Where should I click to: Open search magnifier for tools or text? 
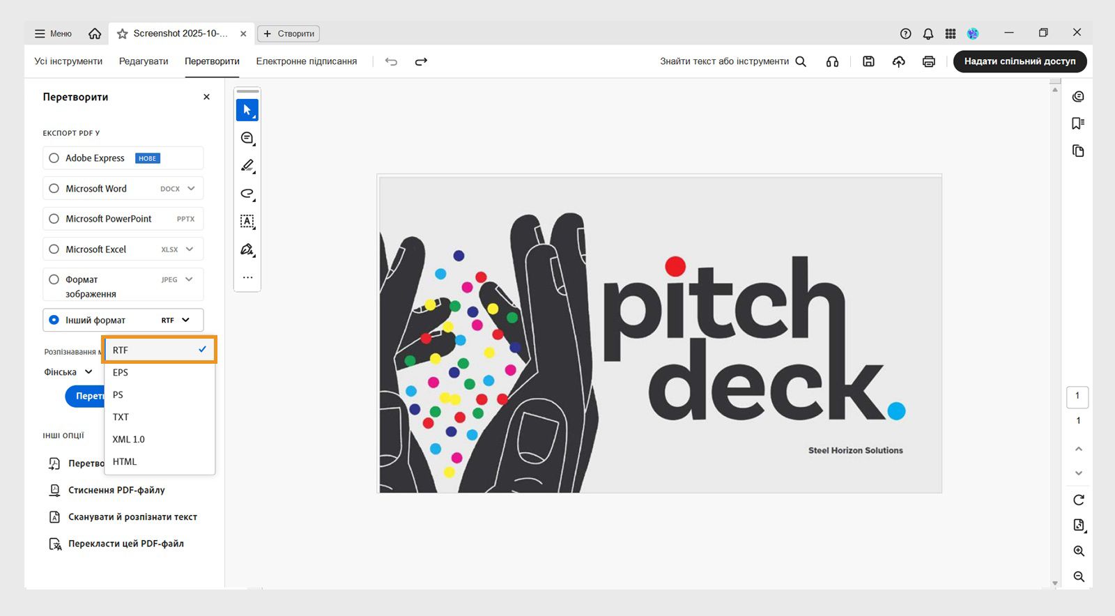801,61
